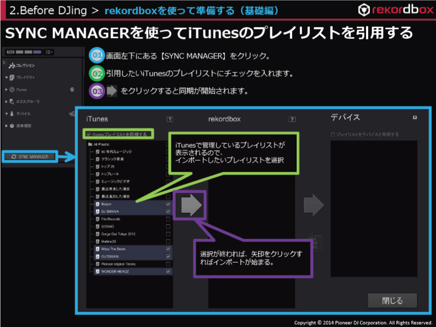Click the iTunes icon in the sidebar
Viewport: 436px width, 327px height.
[x=12, y=89]
